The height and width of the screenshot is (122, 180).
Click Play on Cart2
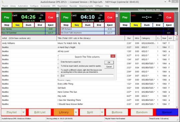[x=66, y=17]
